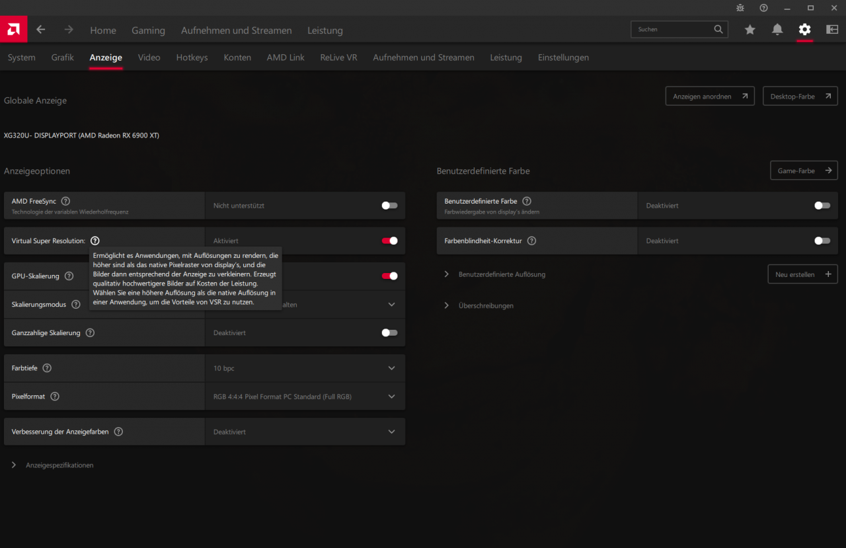The image size is (846, 548).
Task: Show Pixelformat help icon
Action: click(x=55, y=397)
